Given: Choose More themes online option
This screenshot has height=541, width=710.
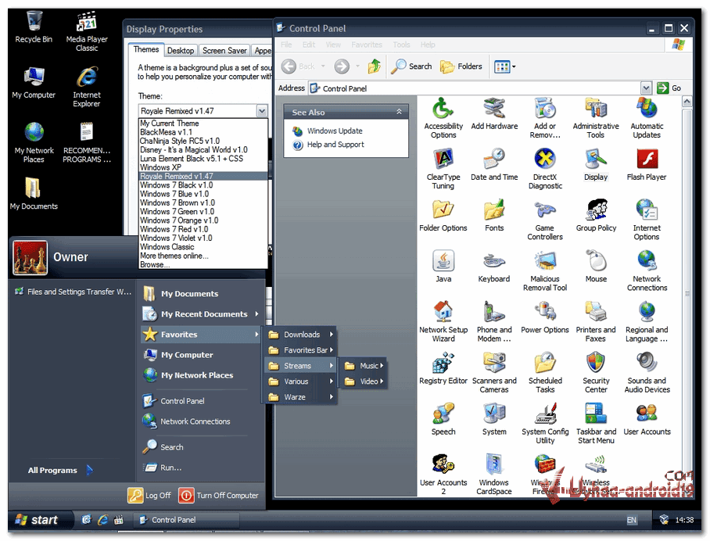Looking at the screenshot, I should [203, 256].
